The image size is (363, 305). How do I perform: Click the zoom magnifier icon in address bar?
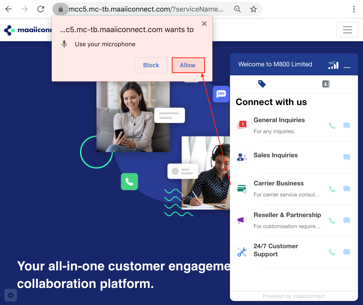[x=237, y=9]
